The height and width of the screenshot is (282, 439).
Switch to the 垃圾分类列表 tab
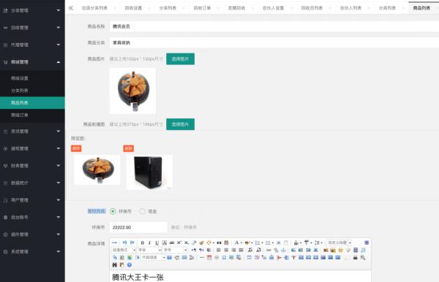coord(94,8)
